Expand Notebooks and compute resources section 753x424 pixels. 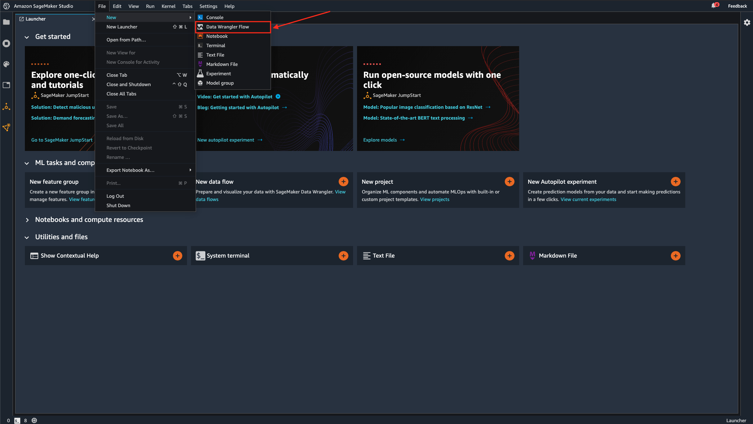point(27,220)
